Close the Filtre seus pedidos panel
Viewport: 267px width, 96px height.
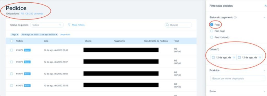coord(265,6)
